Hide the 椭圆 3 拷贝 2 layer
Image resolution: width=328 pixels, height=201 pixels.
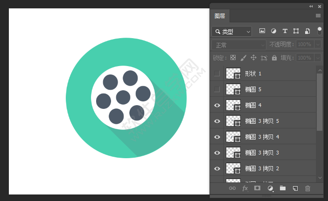pyautogui.click(x=217, y=168)
